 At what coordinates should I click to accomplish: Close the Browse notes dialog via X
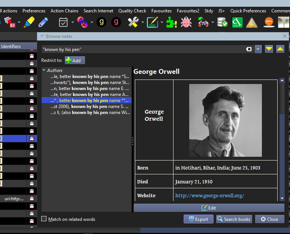(285, 36)
